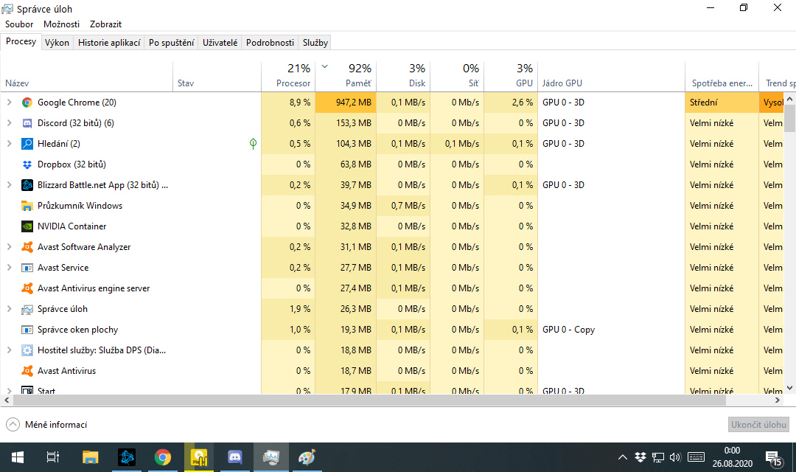Sort by the Disk column header

click(403, 76)
